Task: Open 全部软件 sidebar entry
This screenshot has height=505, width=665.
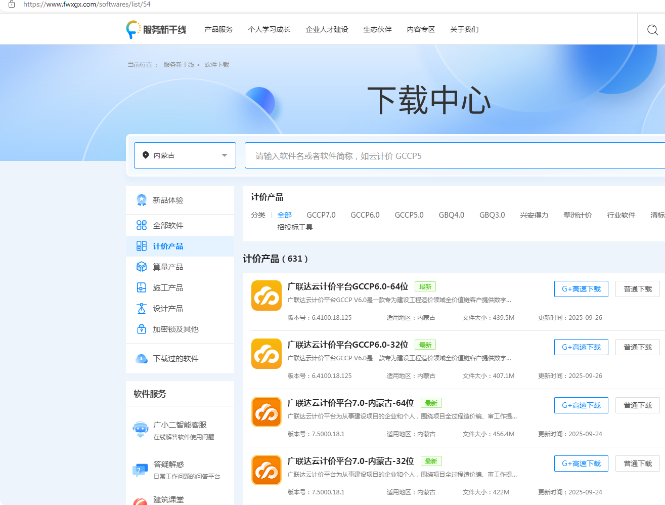Action: (x=180, y=225)
